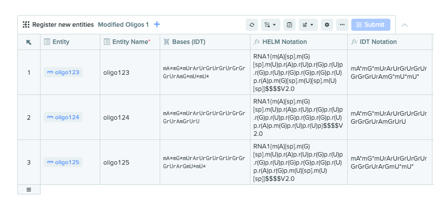Click the refresh icon in the toolbar
Viewport: 437px width, 198px height.
tap(252, 25)
